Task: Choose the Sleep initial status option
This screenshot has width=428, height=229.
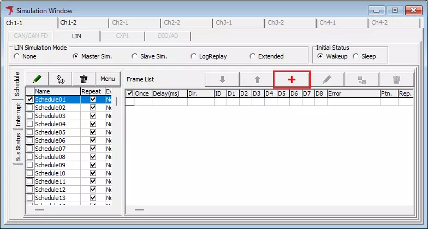Action: coord(356,56)
